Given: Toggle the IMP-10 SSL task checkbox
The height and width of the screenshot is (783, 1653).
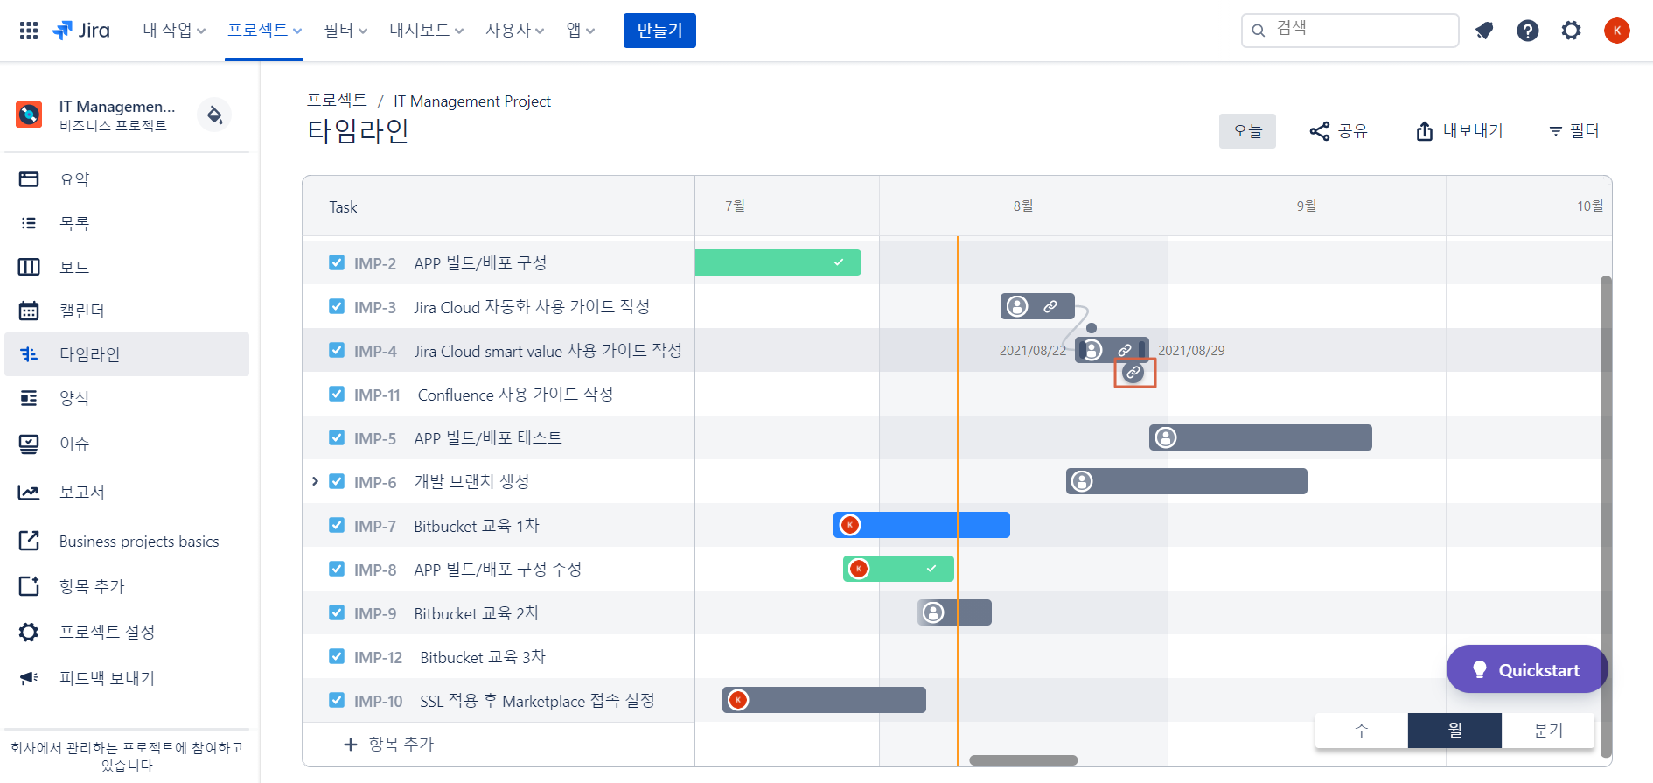Looking at the screenshot, I should 337,700.
